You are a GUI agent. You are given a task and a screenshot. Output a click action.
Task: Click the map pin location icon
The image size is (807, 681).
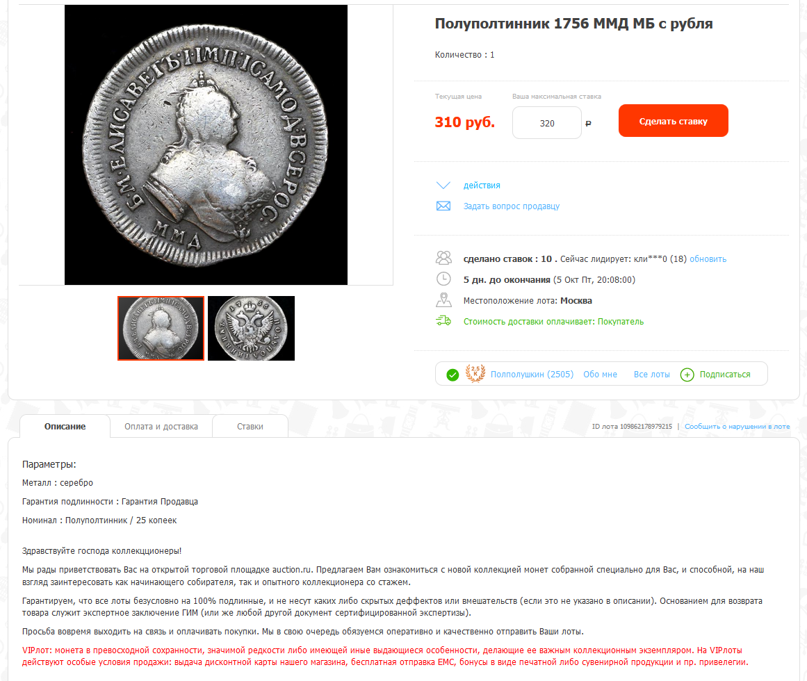click(x=443, y=300)
